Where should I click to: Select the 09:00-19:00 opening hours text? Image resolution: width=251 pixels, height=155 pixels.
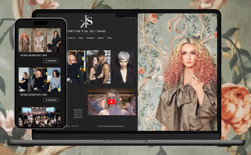(x=78, y=112)
